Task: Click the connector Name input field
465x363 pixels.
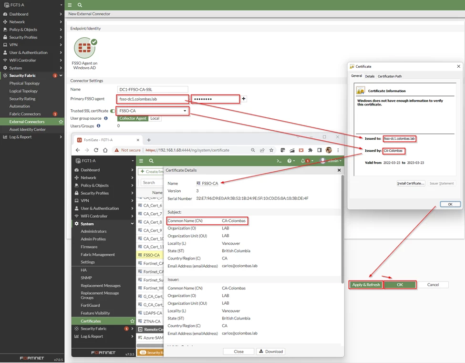Action: pyautogui.click(x=153, y=89)
